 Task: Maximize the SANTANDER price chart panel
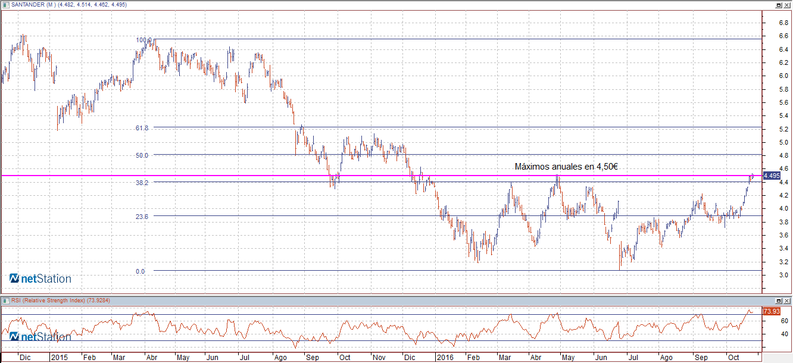[778, 5]
